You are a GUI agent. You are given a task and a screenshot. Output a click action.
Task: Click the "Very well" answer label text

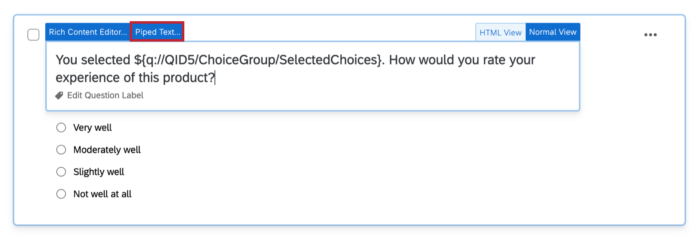pyautogui.click(x=92, y=127)
